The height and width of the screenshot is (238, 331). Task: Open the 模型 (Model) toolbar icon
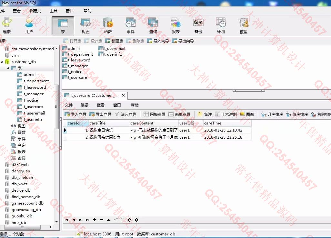coord(243,26)
